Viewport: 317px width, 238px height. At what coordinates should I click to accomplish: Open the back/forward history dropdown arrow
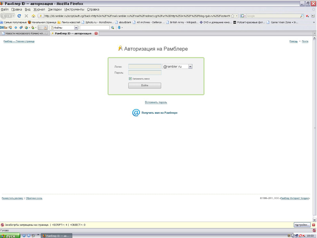pos(14,16)
